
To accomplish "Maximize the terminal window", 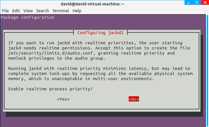I will pos(195,3).
